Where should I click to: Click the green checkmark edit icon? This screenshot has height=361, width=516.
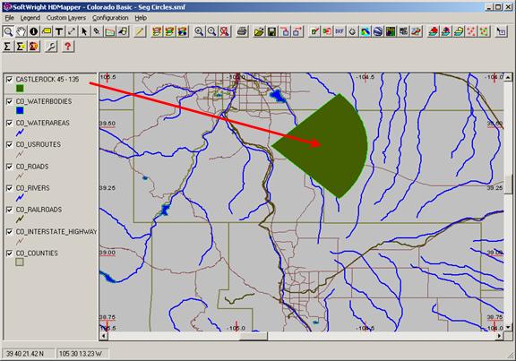(314, 31)
